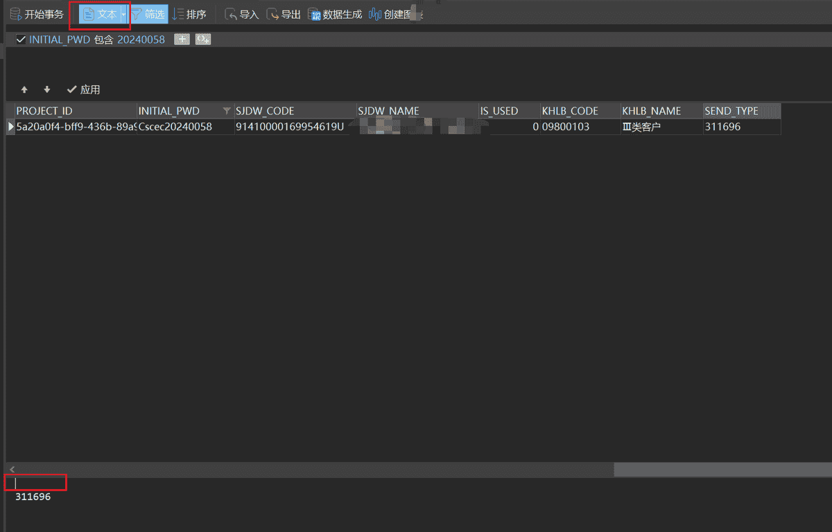Open the INITIAL_PWD column filter funnel
Screen dimensions: 832x532
coord(227,111)
